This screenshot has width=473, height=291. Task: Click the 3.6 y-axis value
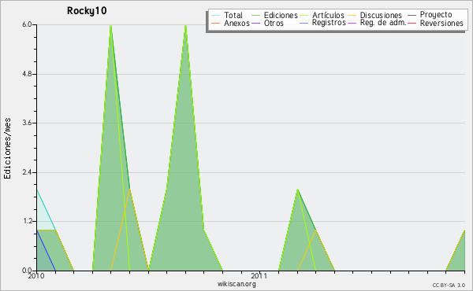click(27, 123)
